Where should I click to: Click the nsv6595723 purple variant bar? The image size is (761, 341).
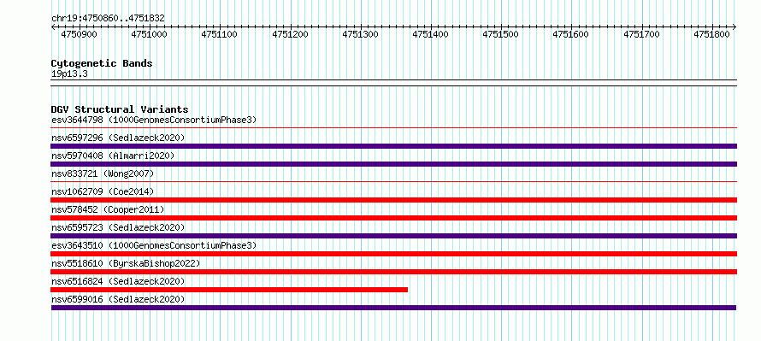tap(394, 236)
